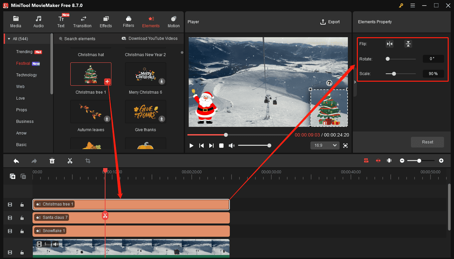Click the Rotate value field

(x=433, y=59)
